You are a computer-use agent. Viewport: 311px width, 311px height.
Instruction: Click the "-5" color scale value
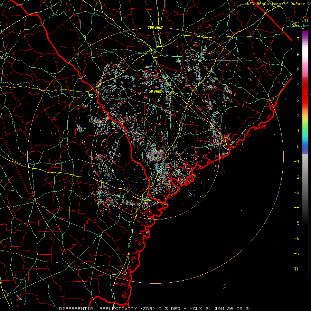point(297,223)
